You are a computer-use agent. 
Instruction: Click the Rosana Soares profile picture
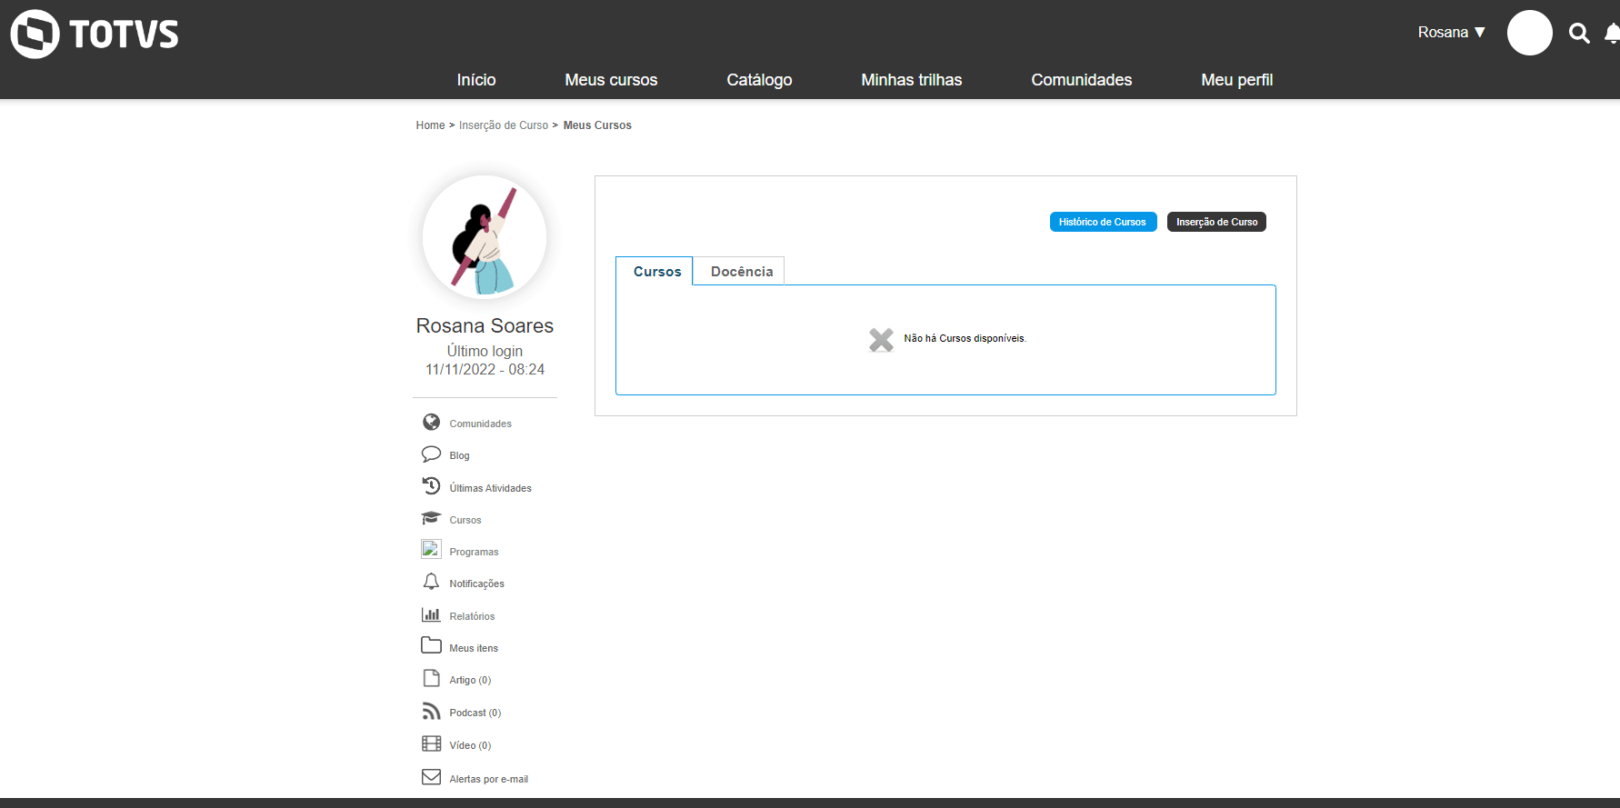pyautogui.click(x=485, y=237)
